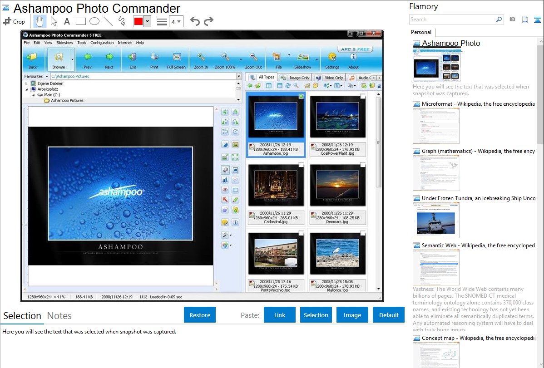This screenshot has width=544, height=368.
Task: Expand the Eigene Dateien tree node
Action: [x=26, y=83]
